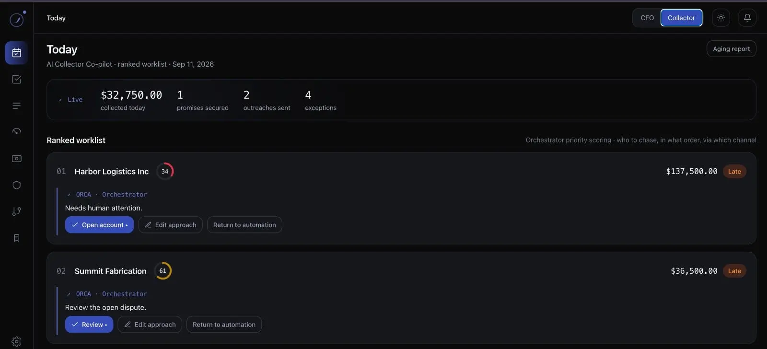Open the cash payments icon in the sidebar
Viewport: 767px width, 349px height.
tap(16, 159)
